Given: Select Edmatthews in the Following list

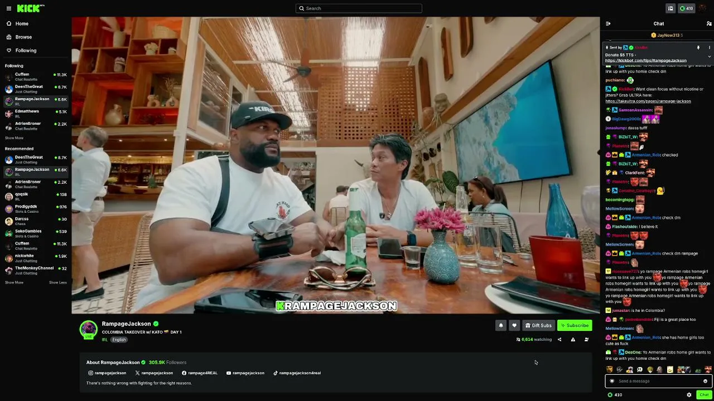Looking at the screenshot, I should pos(36,114).
